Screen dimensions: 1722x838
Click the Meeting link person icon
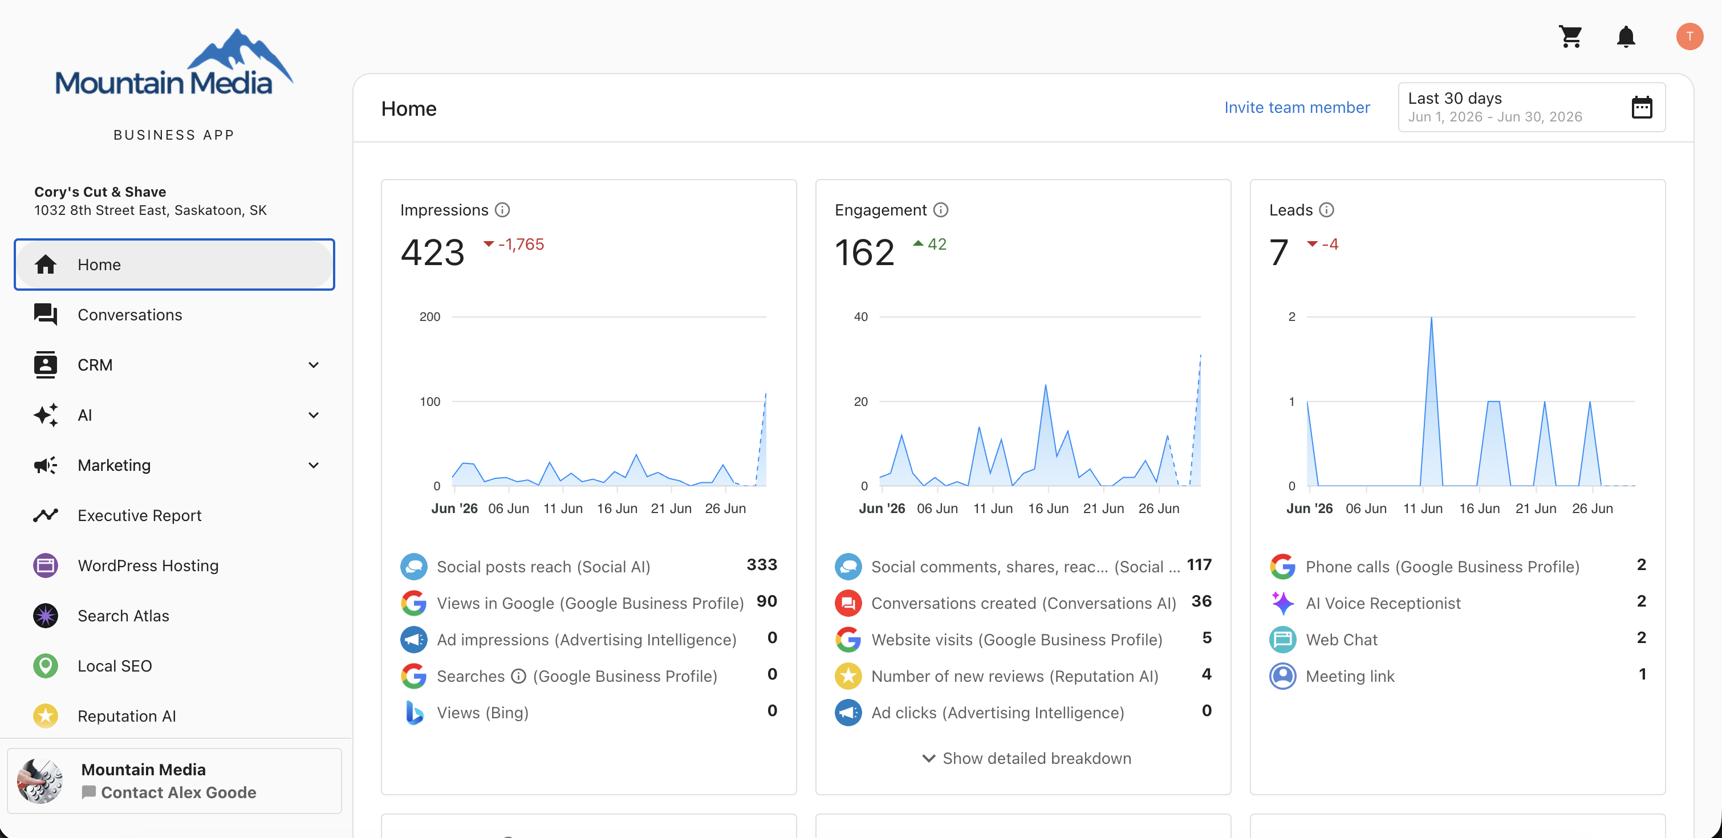pyautogui.click(x=1282, y=676)
